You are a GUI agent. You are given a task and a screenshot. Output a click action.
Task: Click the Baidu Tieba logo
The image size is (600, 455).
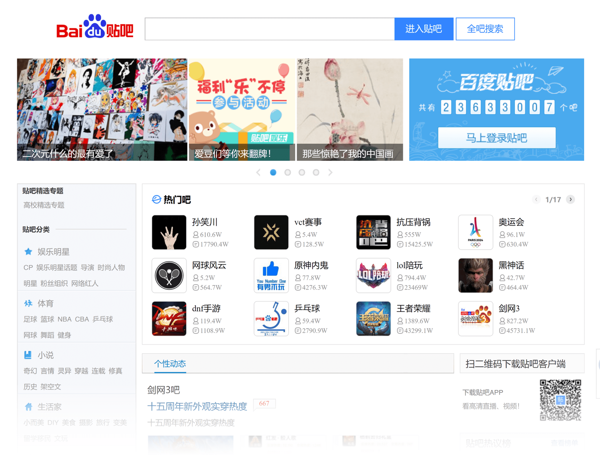(x=95, y=27)
